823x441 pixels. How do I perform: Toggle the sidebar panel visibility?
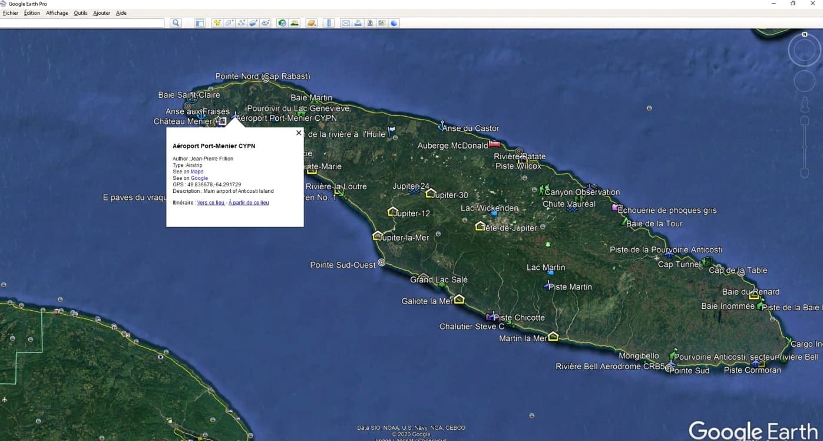(x=200, y=23)
